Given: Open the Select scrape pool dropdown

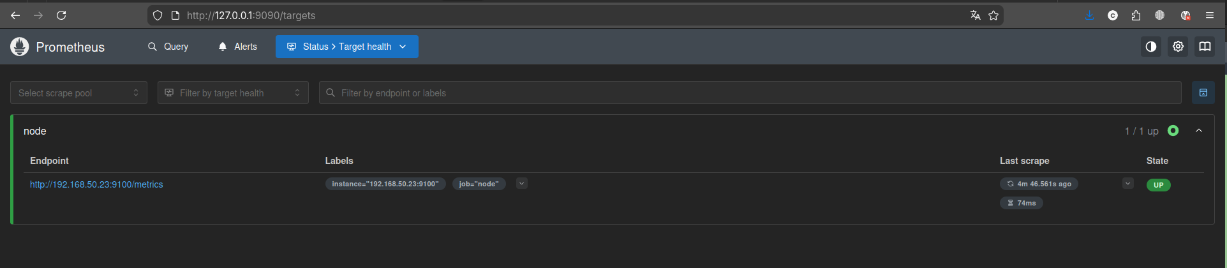Looking at the screenshot, I should [78, 93].
